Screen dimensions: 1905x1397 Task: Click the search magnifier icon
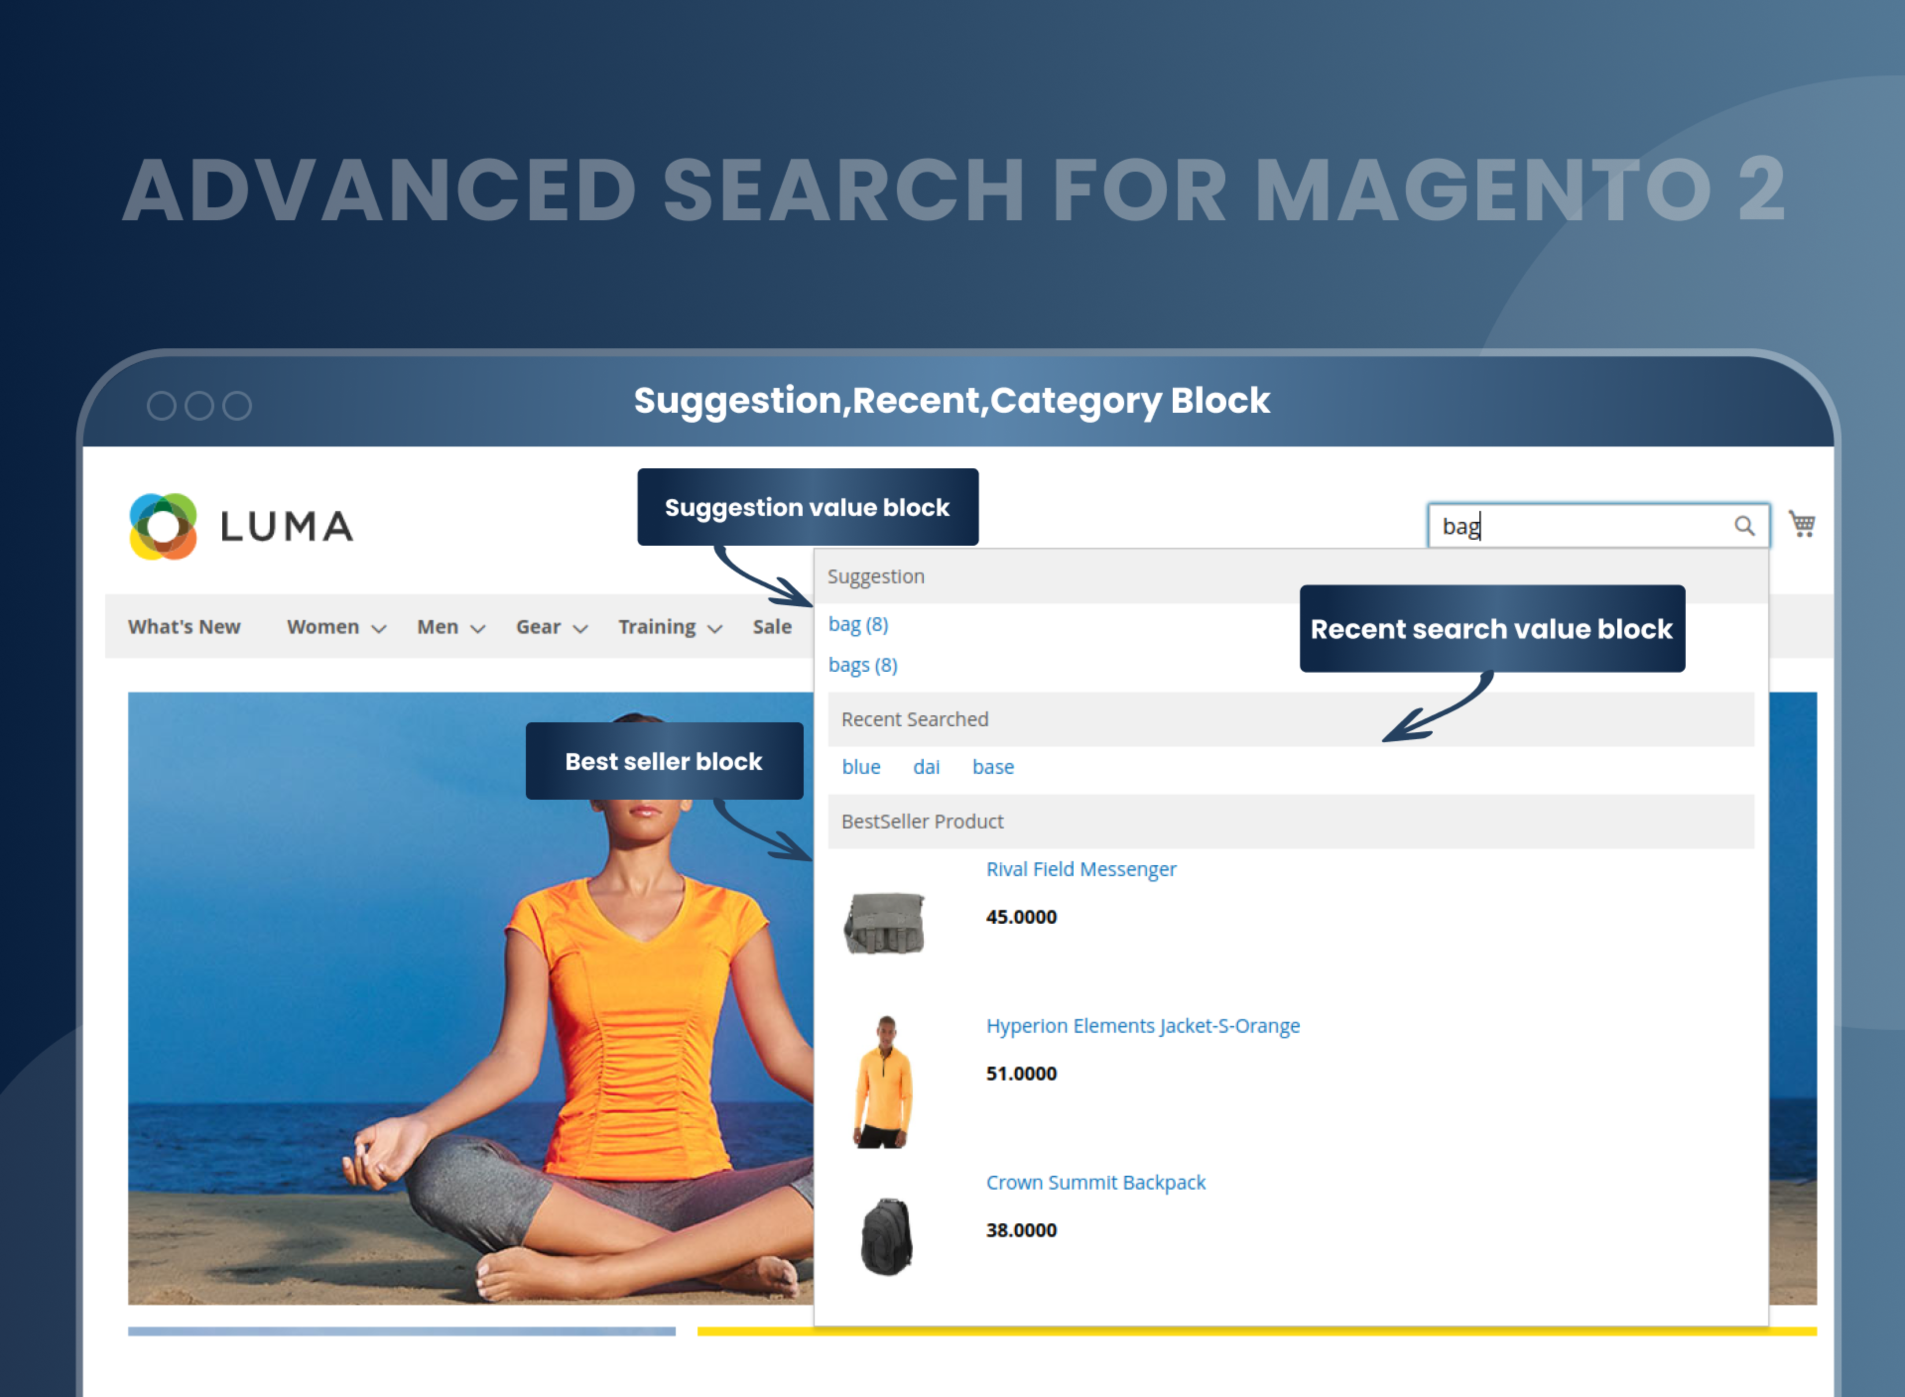(x=1744, y=525)
